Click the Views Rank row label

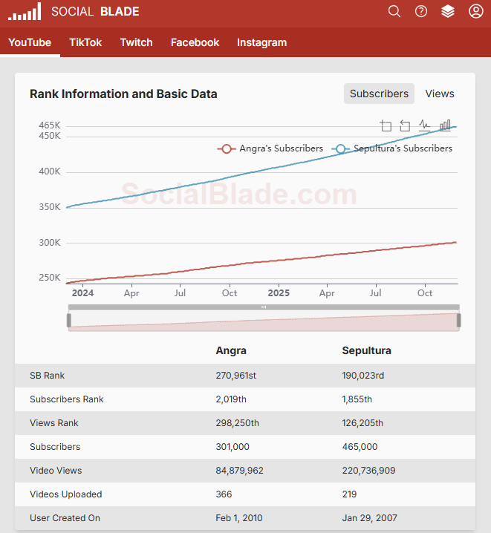pos(54,423)
